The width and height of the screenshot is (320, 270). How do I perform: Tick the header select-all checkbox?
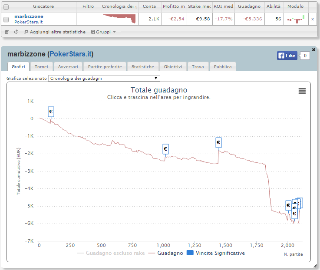pos(6,7)
